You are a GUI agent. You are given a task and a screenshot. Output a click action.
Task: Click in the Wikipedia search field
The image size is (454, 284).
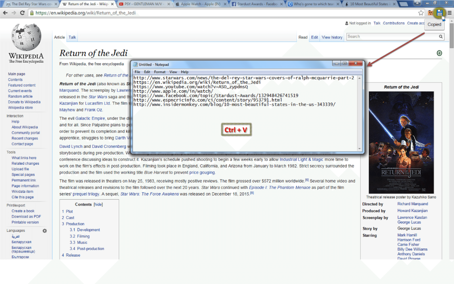coord(392,37)
